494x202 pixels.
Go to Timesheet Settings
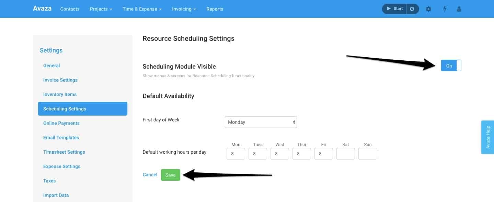(64, 152)
